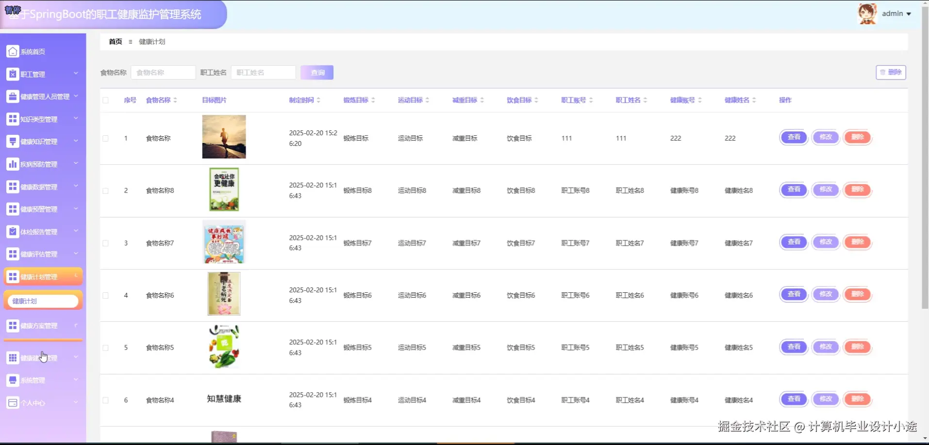The width and height of the screenshot is (929, 445).
Task: Click the 首页 breadcrumb item
Action: tap(115, 42)
